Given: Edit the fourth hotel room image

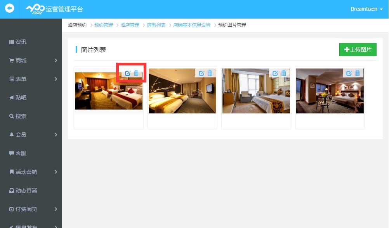Looking at the screenshot, I should point(349,73).
